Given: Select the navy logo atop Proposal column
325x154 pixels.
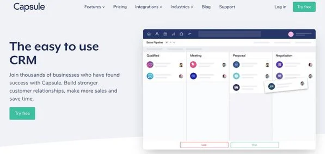Looking at the screenshot, I should tap(236, 65).
